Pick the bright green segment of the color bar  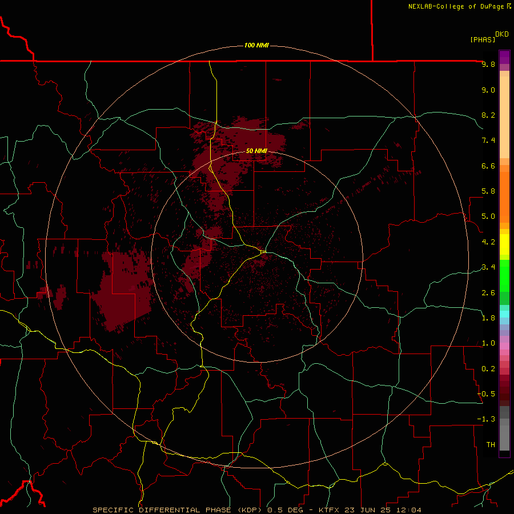504,275
